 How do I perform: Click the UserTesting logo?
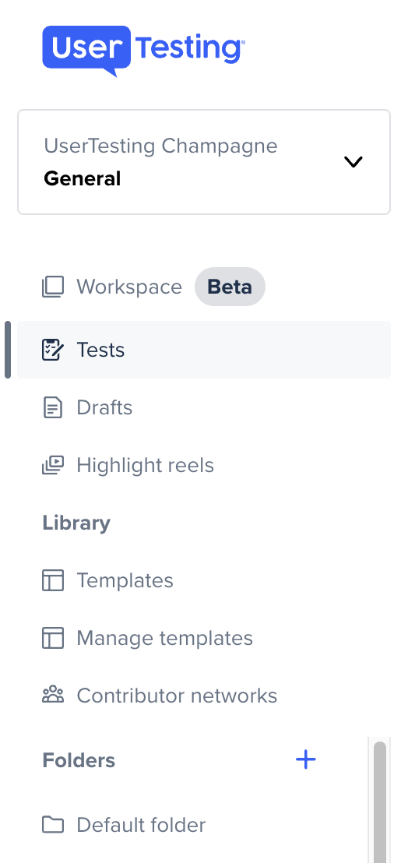(143, 50)
